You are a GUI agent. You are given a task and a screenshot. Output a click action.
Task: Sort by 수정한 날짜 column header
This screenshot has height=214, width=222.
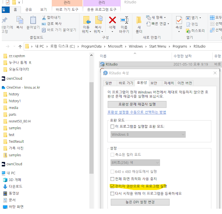point(182,56)
